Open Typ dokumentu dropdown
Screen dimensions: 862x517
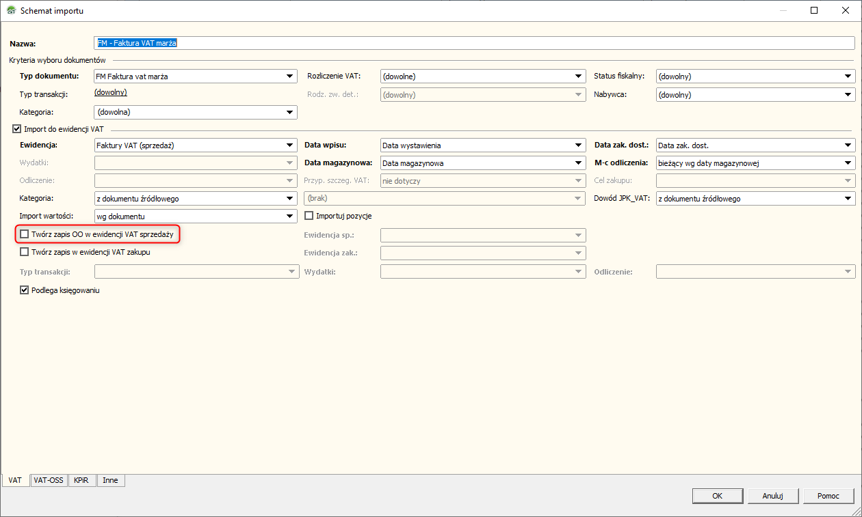click(x=196, y=76)
